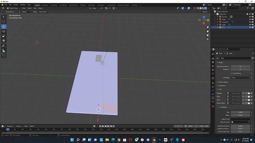Click the text Size value field
255x143 pixels.
240,112
